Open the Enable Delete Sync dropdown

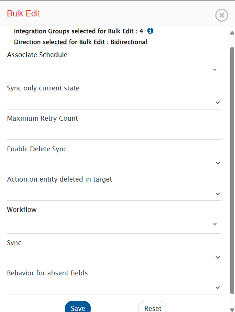click(218, 163)
